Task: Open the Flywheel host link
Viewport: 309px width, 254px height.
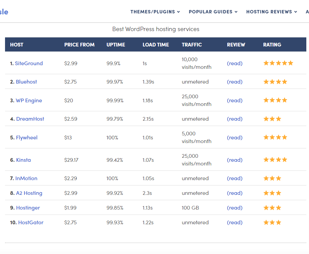Action: pos(26,138)
